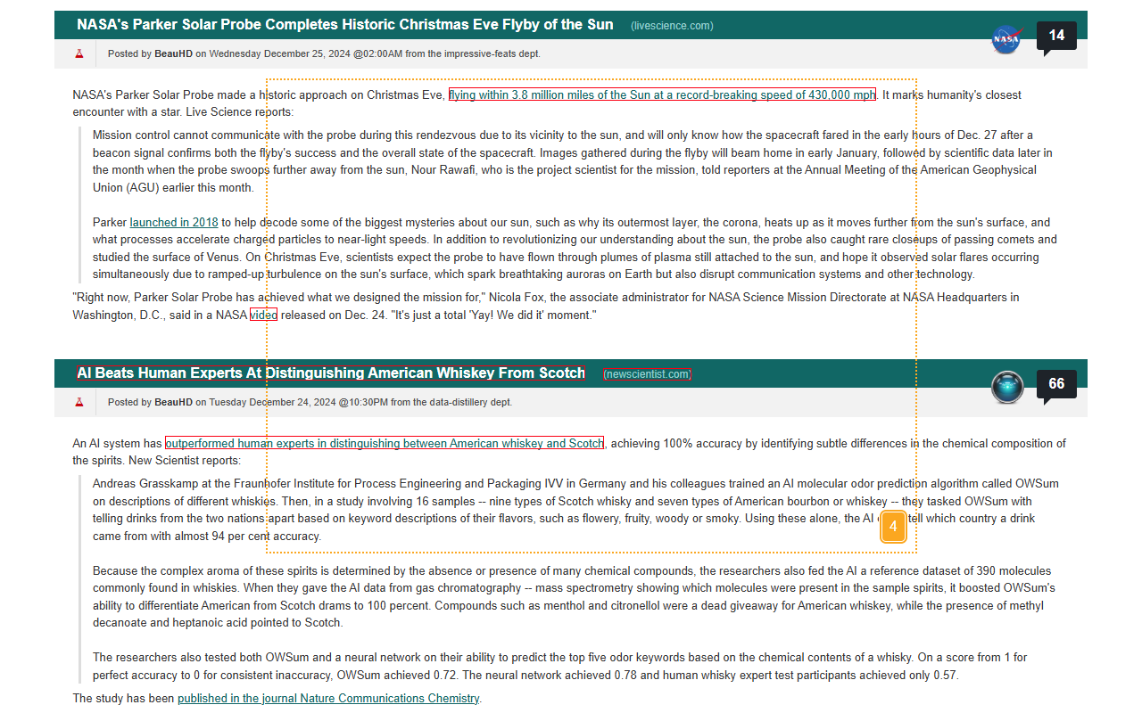Visit the newscientist.com source link

coord(648,374)
